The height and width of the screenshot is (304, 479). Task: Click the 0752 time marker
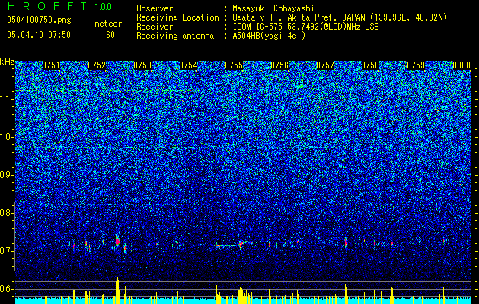[97, 65]
